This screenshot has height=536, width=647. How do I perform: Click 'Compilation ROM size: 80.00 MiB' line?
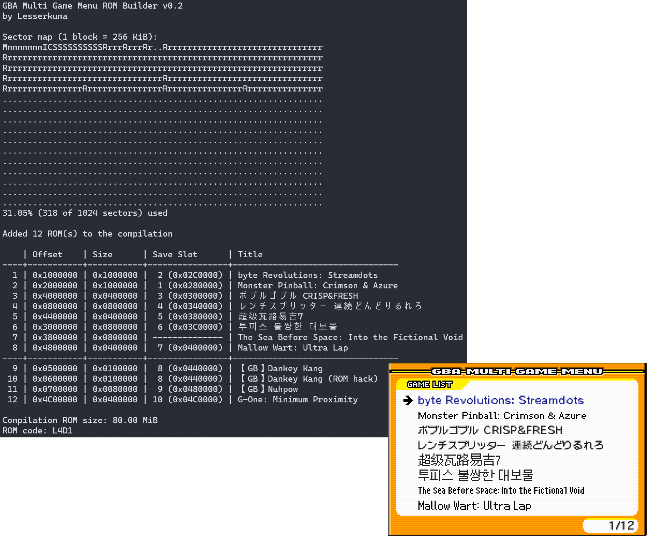(80, 420)
